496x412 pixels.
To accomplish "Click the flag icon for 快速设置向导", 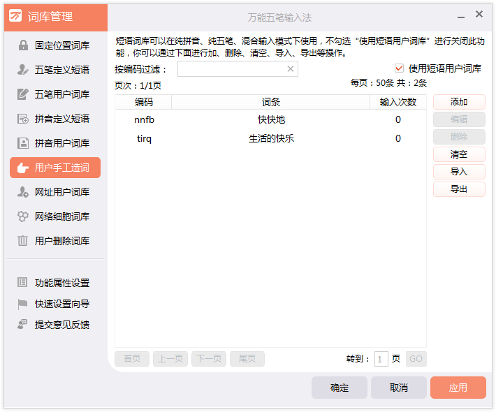I will [x=22, y=304].
